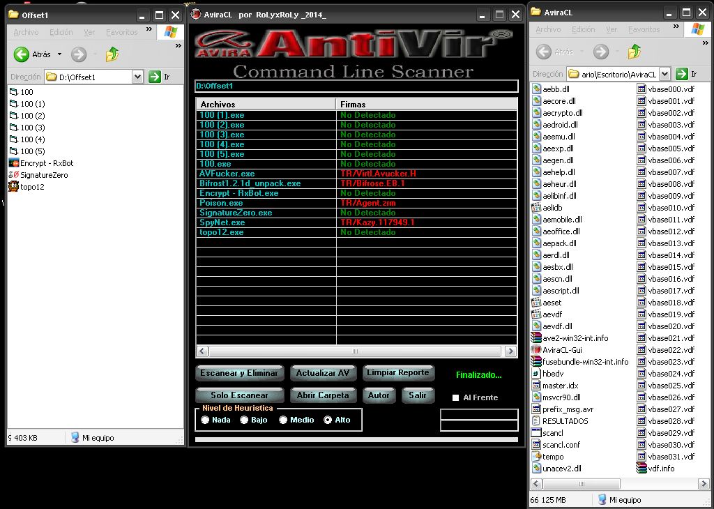This screenshot has height=509, width=714.
Task: Select the hbedv file icon
Action: 536,373
